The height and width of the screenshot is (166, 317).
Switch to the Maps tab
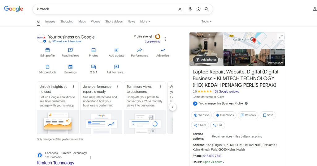(x=82, y=22)
